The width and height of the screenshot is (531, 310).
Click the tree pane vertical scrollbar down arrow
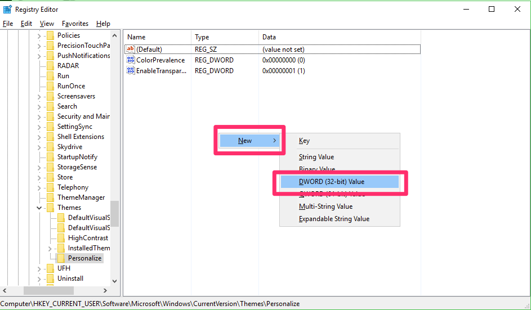[x=114, y=281]
